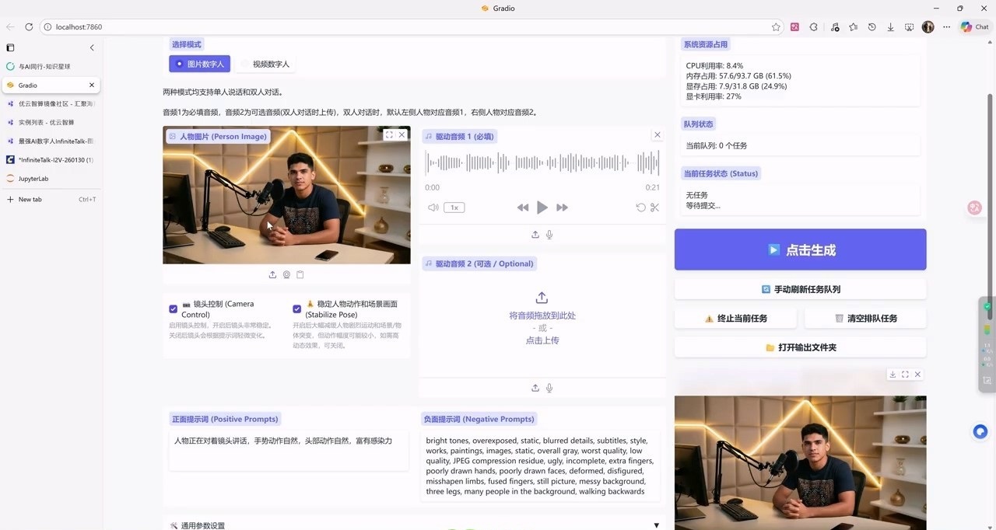
Task: Uncheck the Stabilize Pose checkbox
Action: 297,309
